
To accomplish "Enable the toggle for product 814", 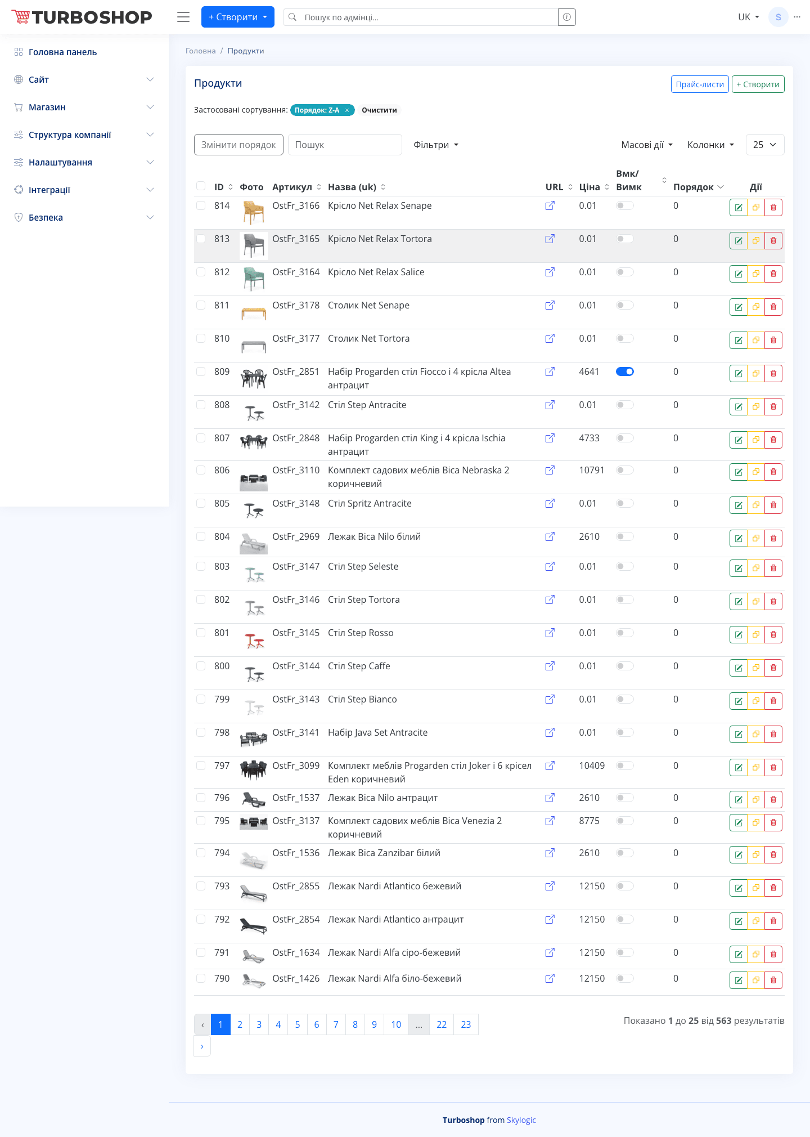I will 625,205.
